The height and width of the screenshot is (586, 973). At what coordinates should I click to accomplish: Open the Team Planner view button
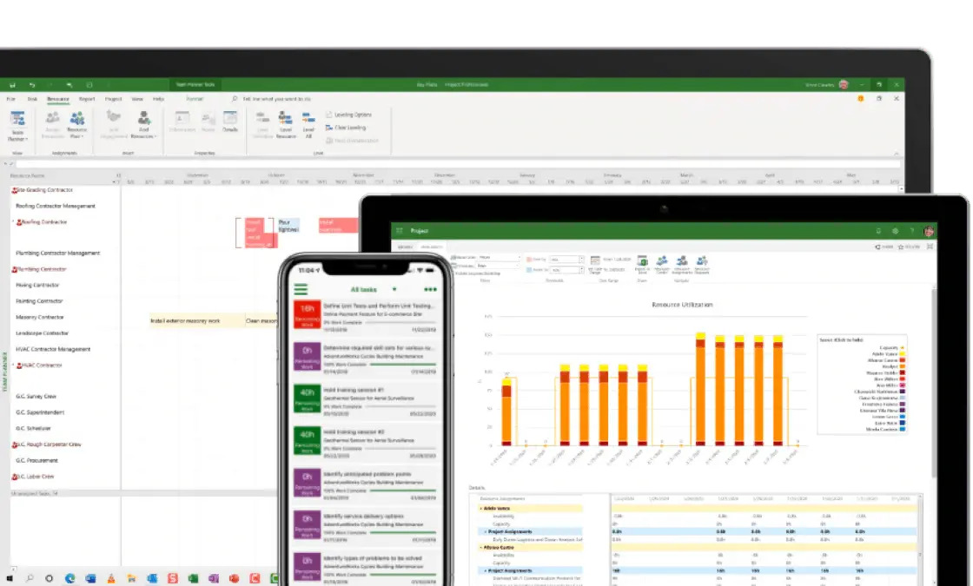(x=17, y=126)
